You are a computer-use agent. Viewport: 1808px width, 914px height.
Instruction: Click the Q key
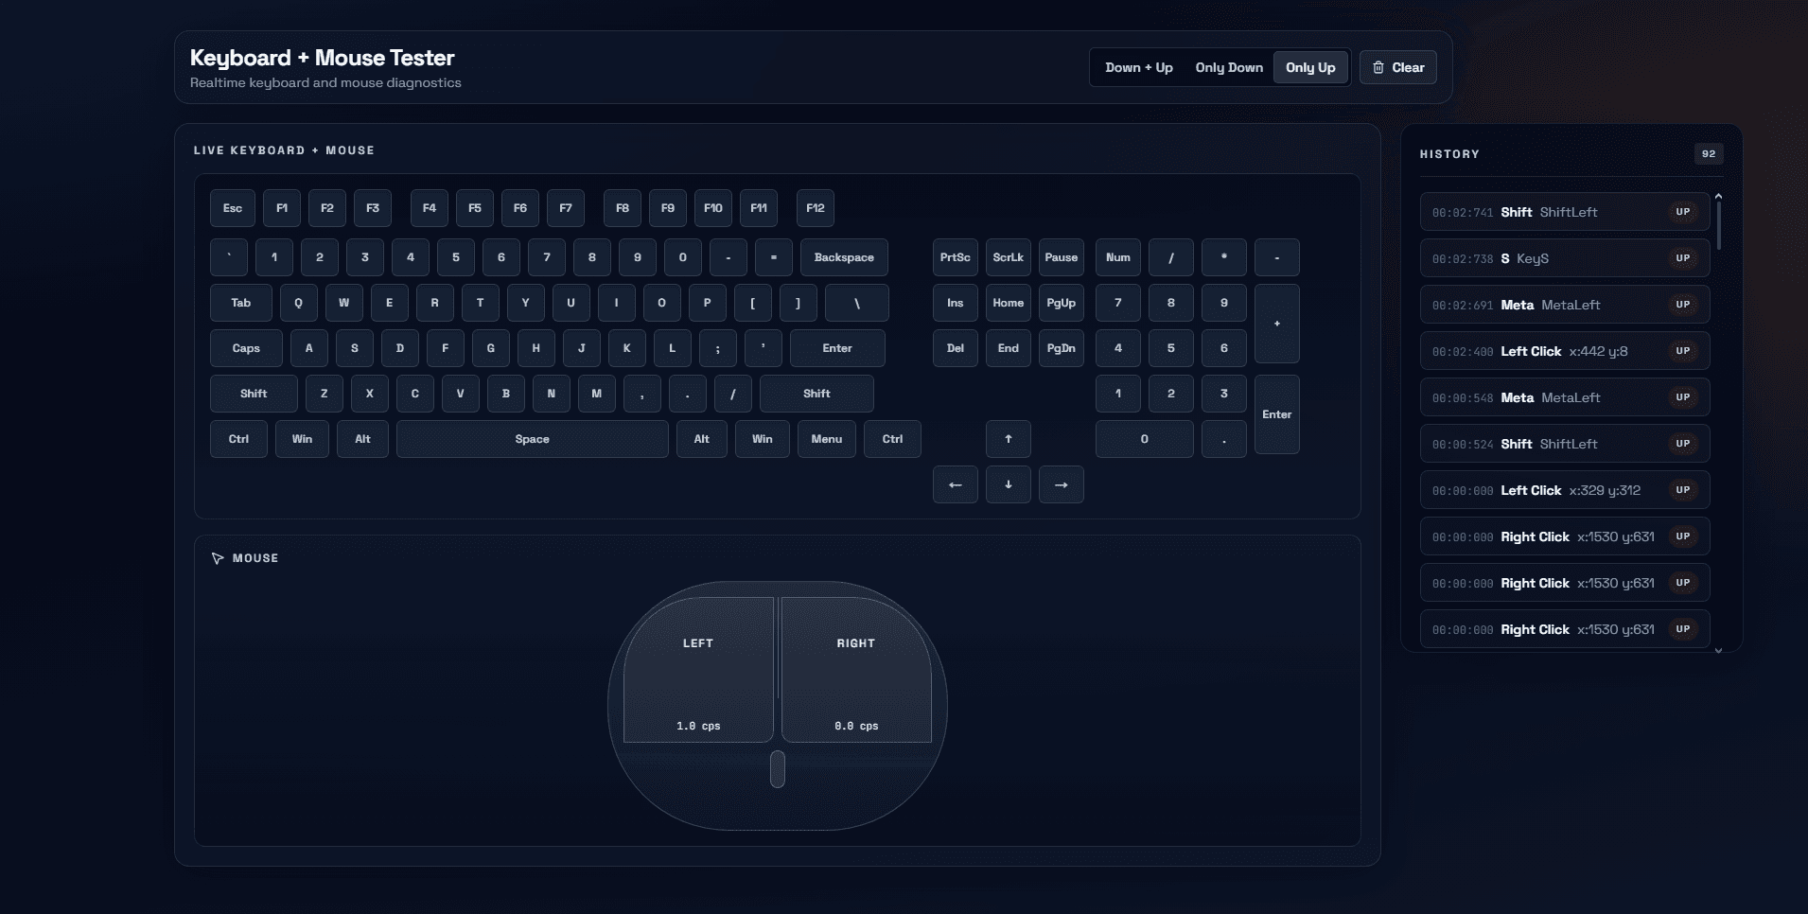(x=299, y=303)
